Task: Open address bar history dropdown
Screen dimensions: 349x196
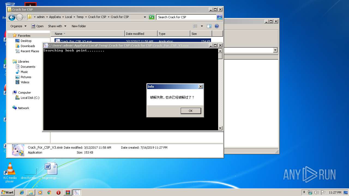Action: [x=145, y=17]
